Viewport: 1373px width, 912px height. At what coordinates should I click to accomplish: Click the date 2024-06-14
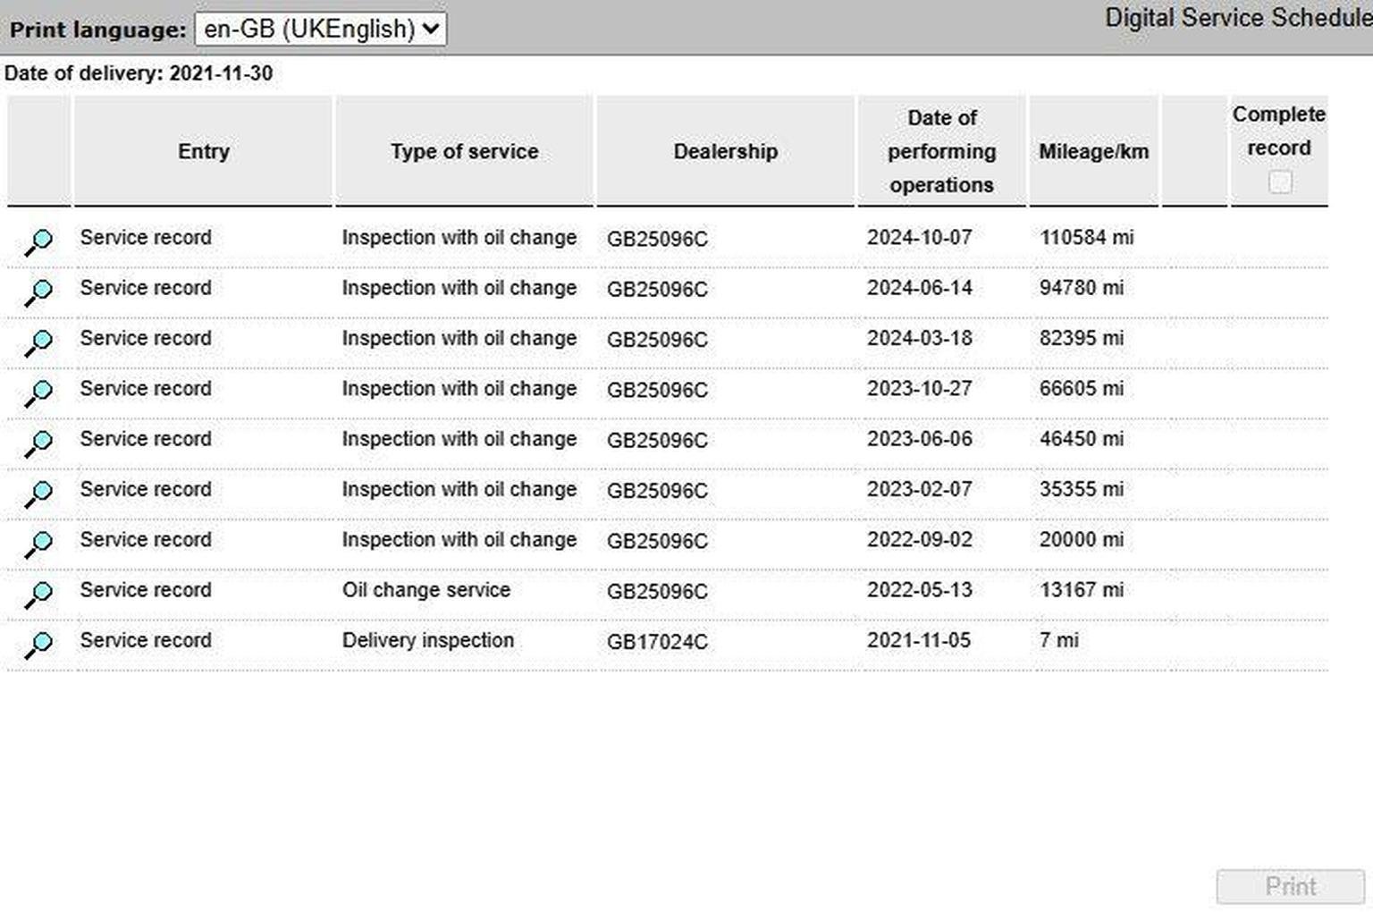coord(919,287)
